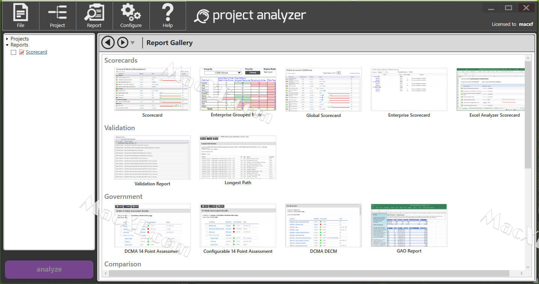Click the right arrow of the horizontal scrollbar
This screenshot has height=284, width=539.
521,273
